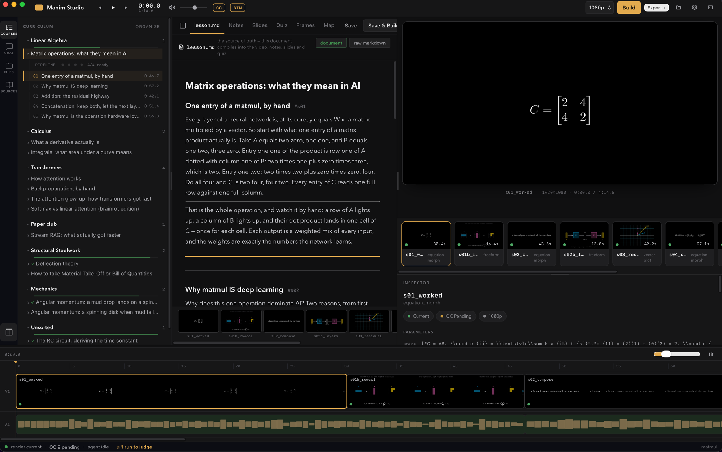Open the project folder icon in top bar
Screen dimensions: 722x452
coord(678,8)
